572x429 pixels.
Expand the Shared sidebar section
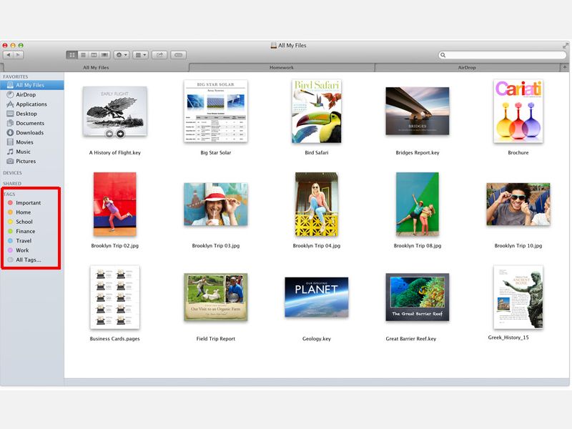(12, 184)
